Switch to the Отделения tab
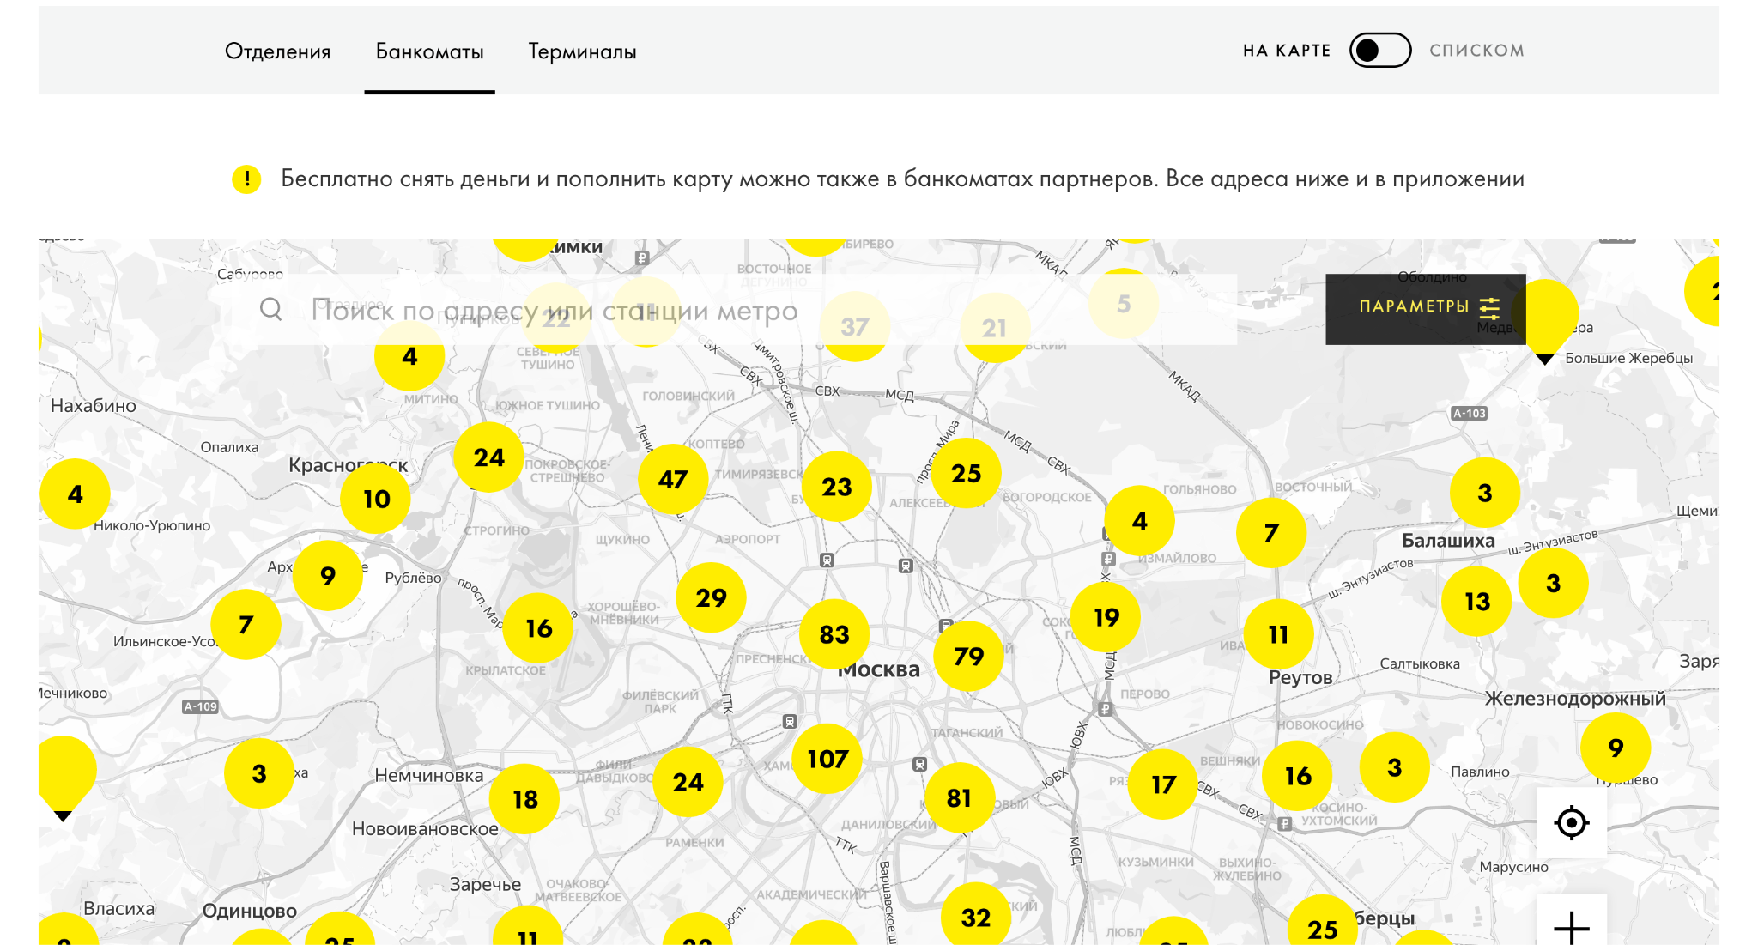 (x=277, y=51)
